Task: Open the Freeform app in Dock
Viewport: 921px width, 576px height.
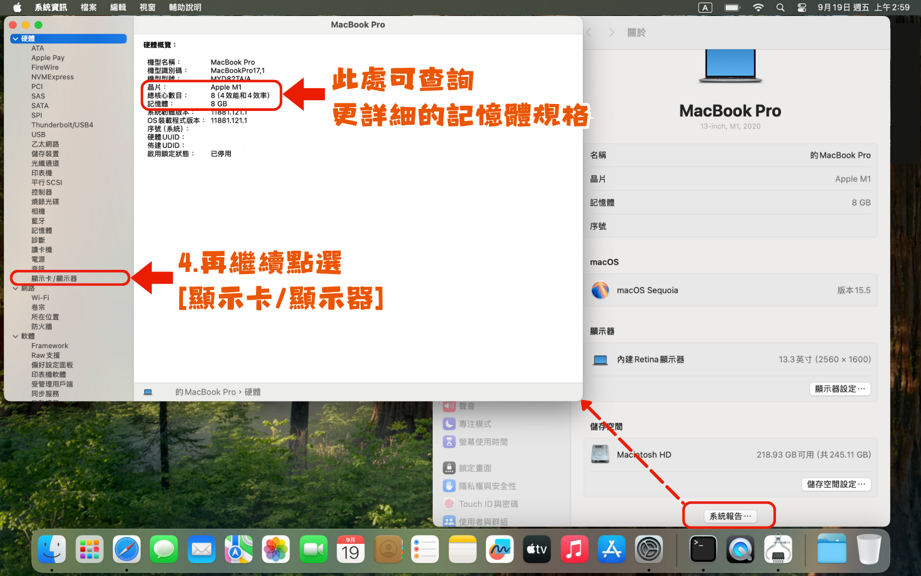Action: [500, 549]
